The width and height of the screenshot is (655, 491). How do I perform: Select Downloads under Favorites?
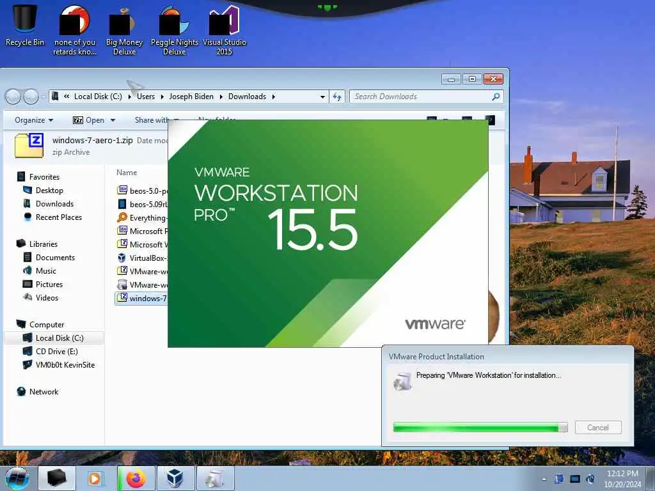click(54, 204)
